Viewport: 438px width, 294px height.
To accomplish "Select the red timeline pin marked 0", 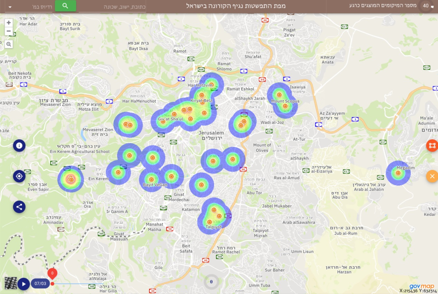I will (x=52, y=273).
